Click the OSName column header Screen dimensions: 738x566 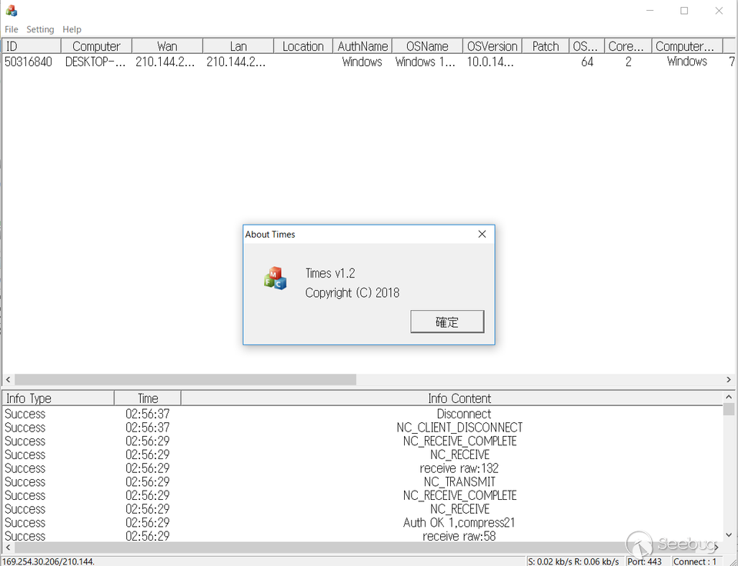coord(427,46)
